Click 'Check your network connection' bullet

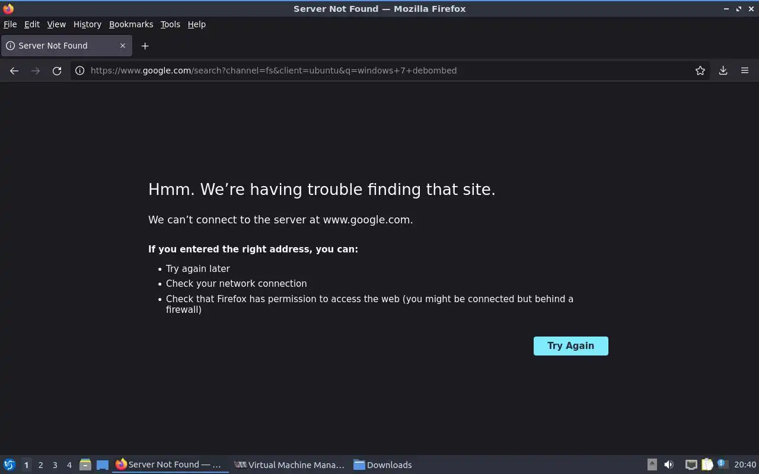point(237,284)
